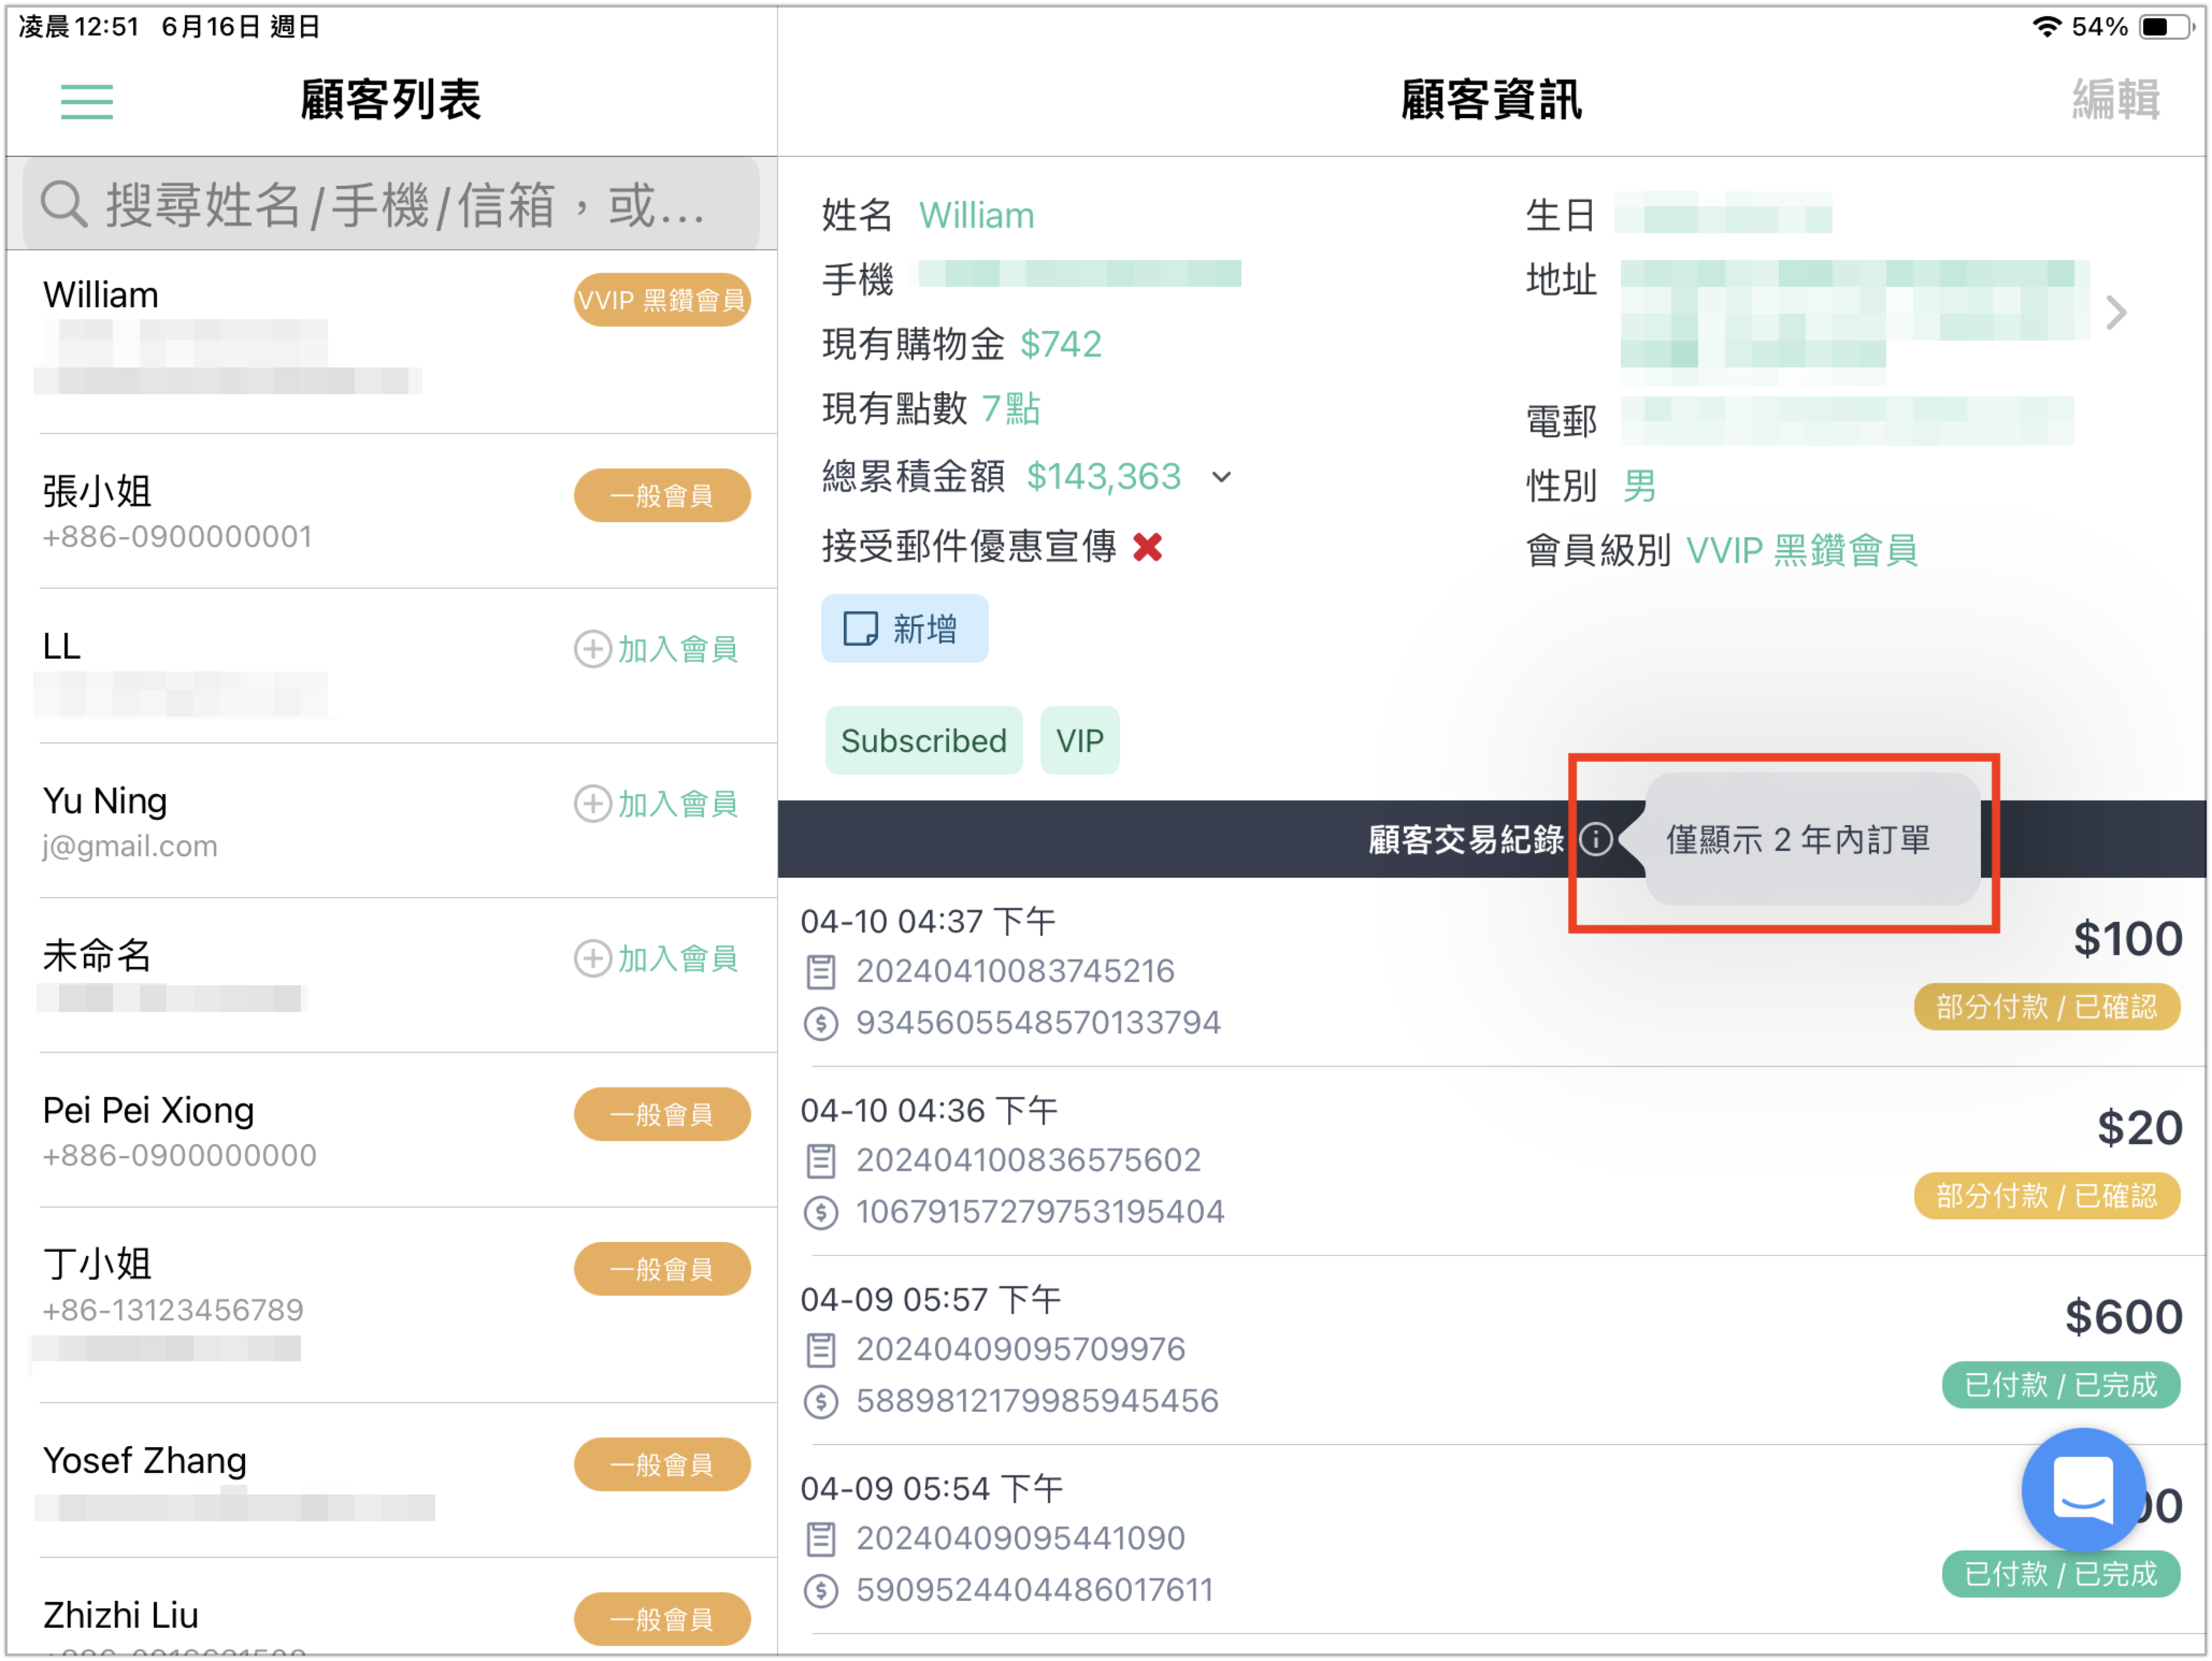Click 編輯 to edit customer info

coord(2116,100)
